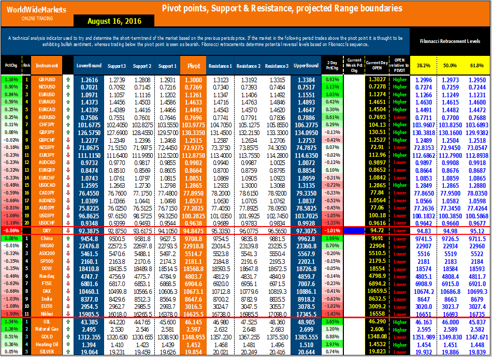
Task: Select the GBPUSD instrument cell
Action: [x=47, y=80]
